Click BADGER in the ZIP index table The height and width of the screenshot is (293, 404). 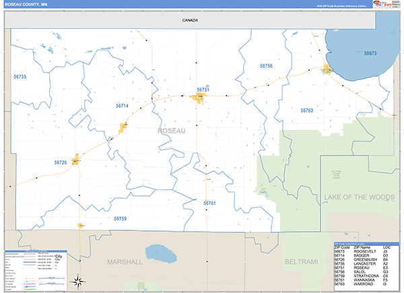(x=361, y=256)
